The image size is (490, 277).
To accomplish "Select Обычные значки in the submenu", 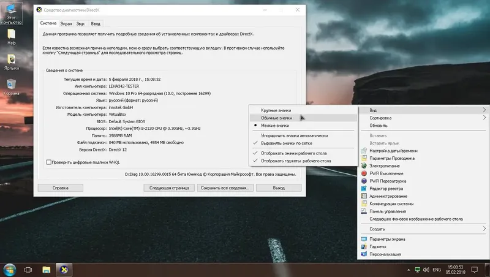I will pyautogui.click(x=303, y=118).
